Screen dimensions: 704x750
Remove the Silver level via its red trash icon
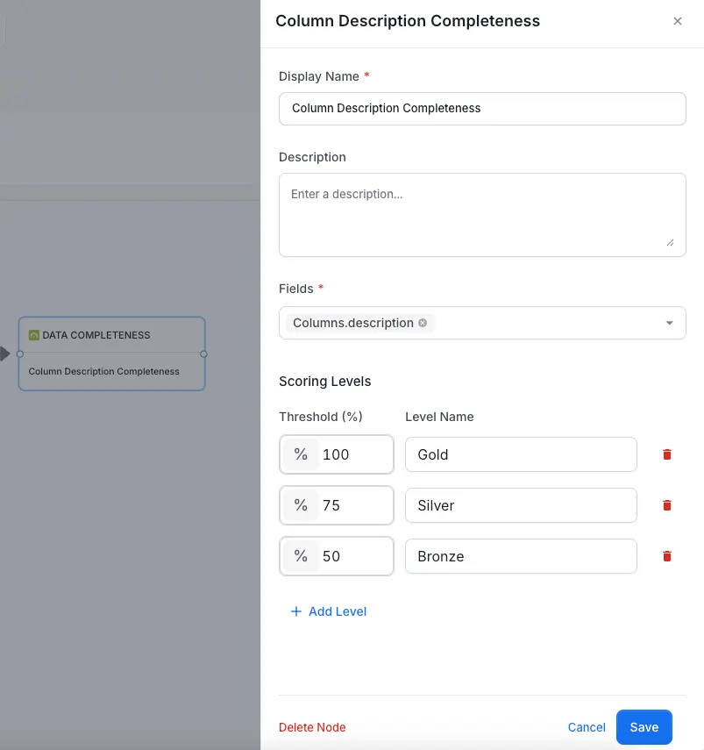click(x=666, y=505)
